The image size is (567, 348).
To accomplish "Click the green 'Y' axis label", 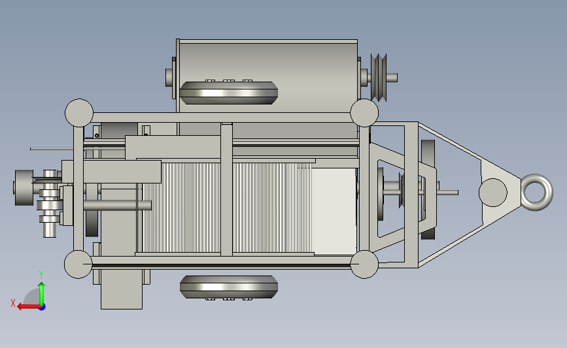I will 41,275.
